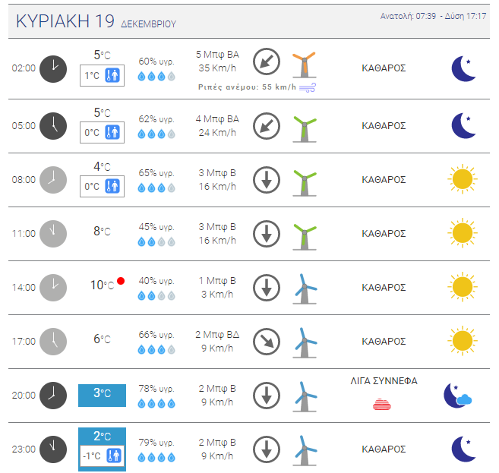Click the blue wind turbine icon at 14:00
Screen dimensions: 499x473
tap(305, 289)
